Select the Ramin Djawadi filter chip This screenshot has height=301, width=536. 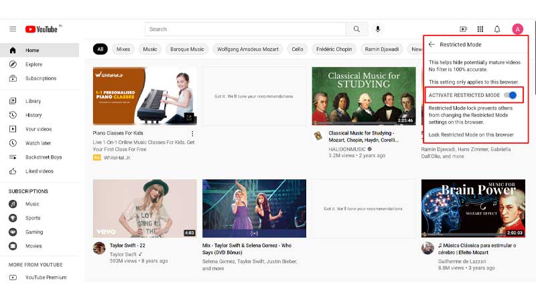click(x=381, y=49)
